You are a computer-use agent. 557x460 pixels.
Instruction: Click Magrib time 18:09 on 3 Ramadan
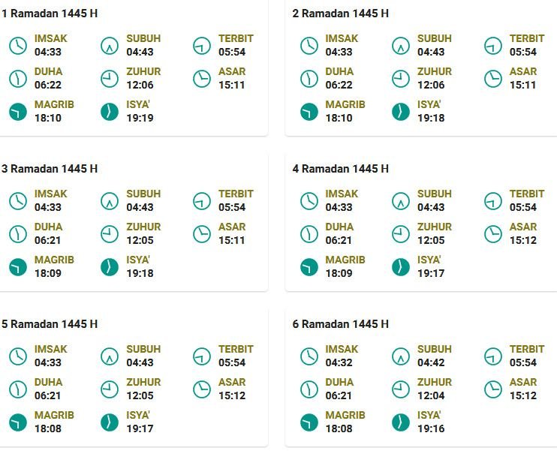click(x=48, y=274)
